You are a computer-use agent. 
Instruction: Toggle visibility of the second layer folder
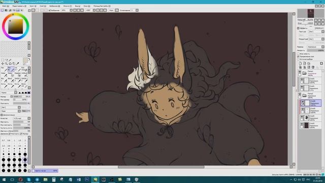coord(300,94)
